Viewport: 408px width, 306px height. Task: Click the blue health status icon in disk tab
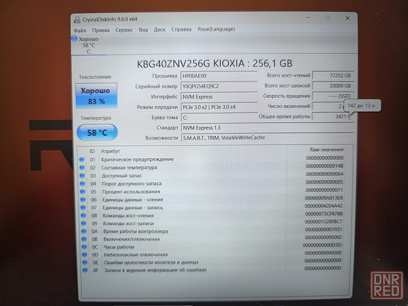[74, 39]
